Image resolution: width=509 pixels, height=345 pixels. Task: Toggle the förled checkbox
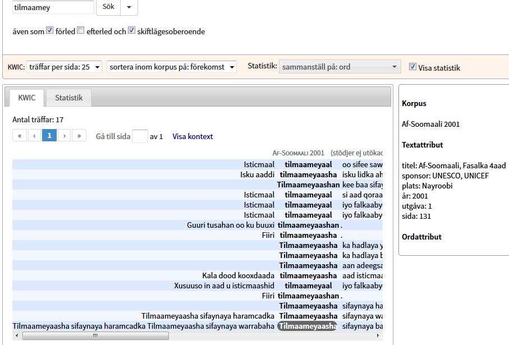[50, 30]
